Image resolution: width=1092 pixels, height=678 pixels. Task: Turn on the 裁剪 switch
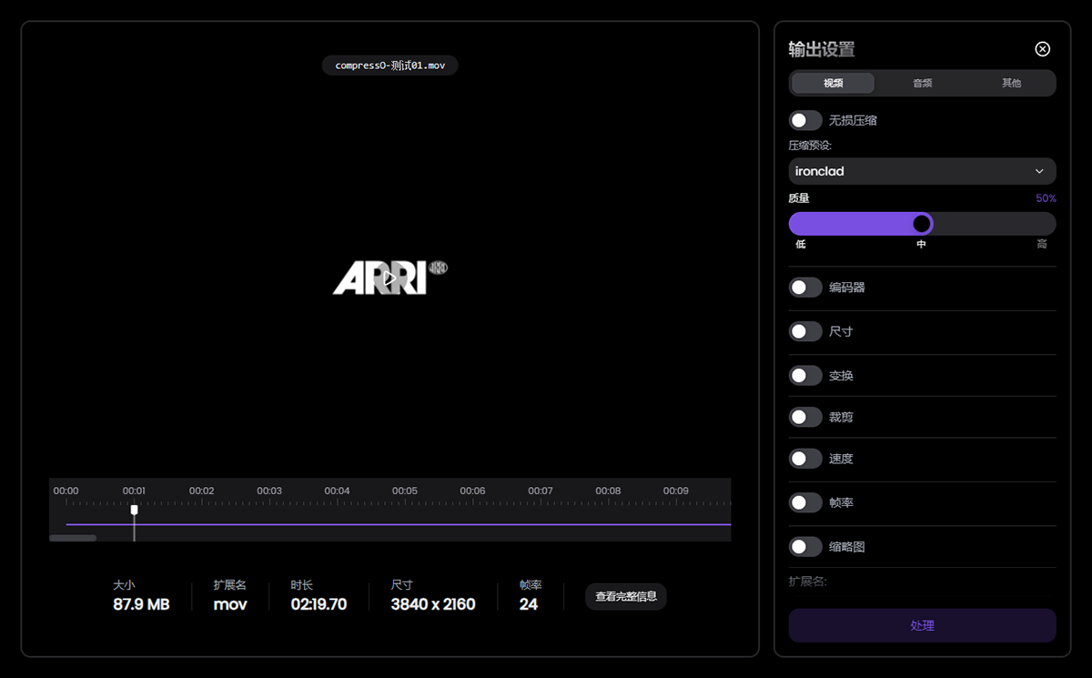(x=805, y=417)
